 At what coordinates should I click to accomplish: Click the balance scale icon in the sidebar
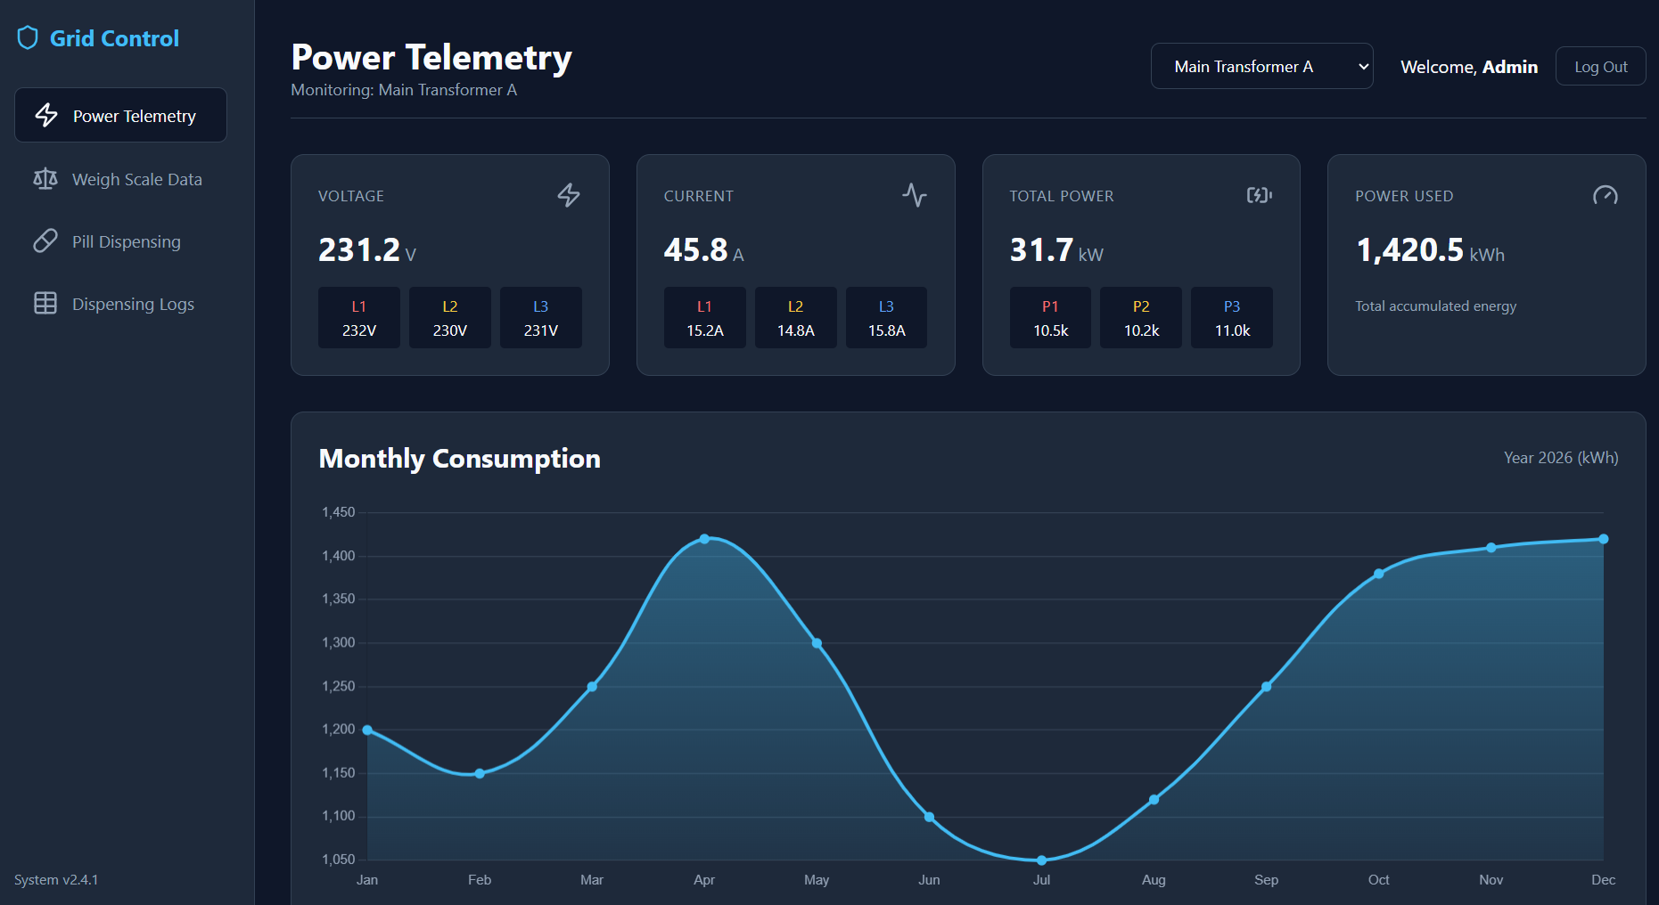click(45, 179)
